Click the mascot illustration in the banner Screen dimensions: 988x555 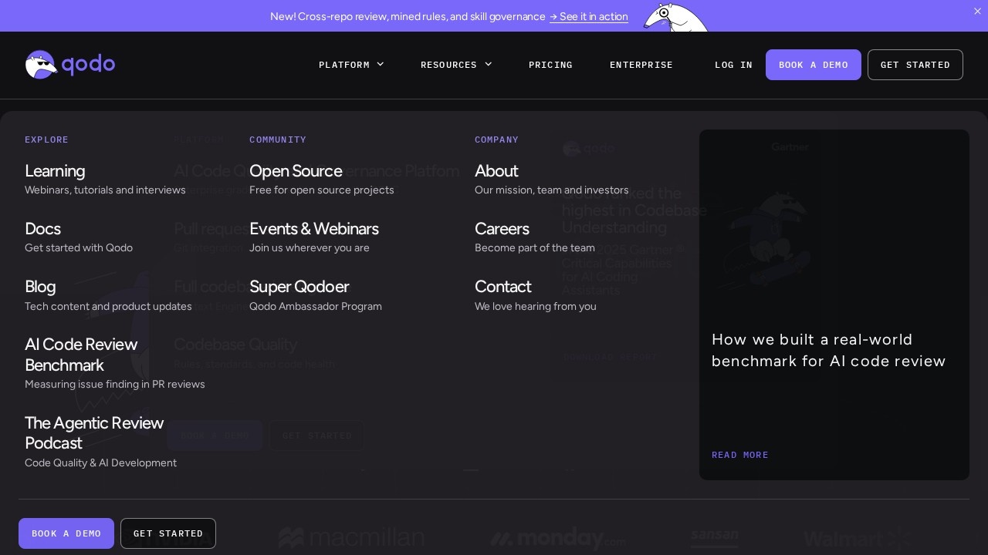point(675,17)
